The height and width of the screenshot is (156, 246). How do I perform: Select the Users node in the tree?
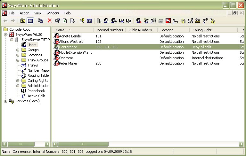tap(32, 45)
